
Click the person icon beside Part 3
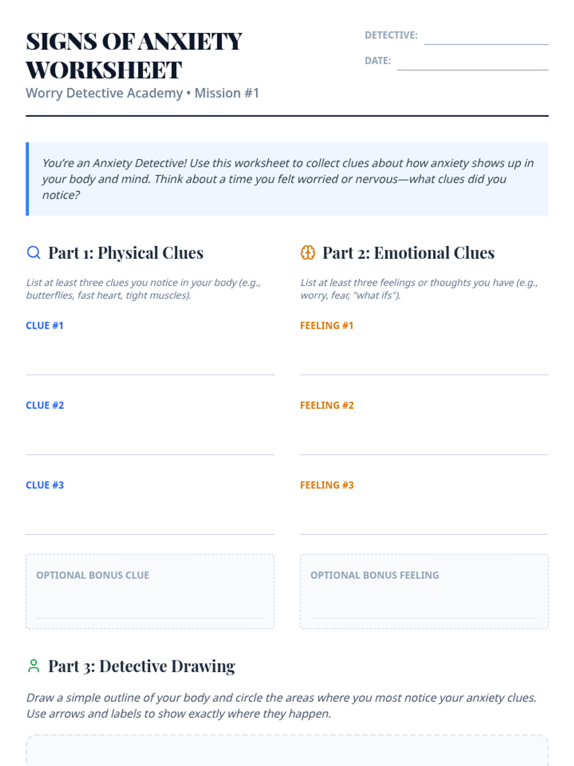click(x=33, y=666)
